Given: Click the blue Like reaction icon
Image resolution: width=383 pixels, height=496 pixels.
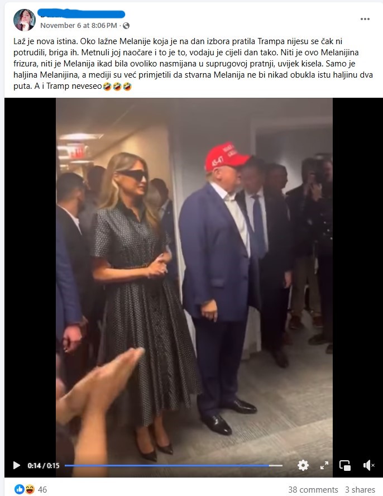Looking at the screenshot, I should 20,489.
